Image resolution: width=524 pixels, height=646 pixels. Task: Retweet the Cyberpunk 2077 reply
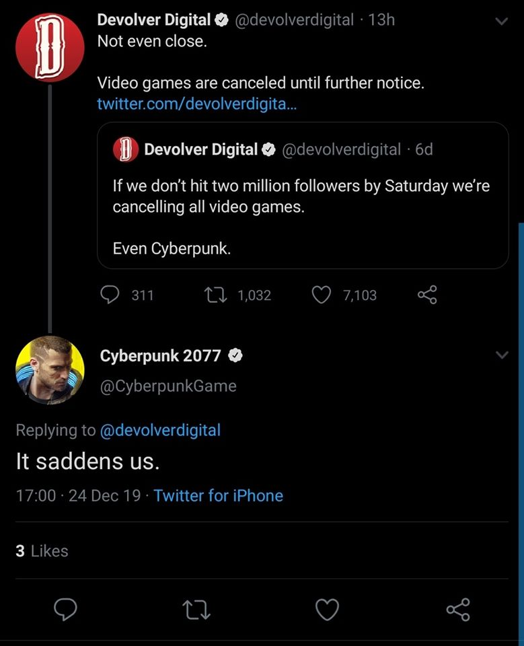pyautogui.click(x=196, y=610)
